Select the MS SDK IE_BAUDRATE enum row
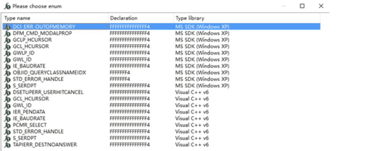 (29, 66)
